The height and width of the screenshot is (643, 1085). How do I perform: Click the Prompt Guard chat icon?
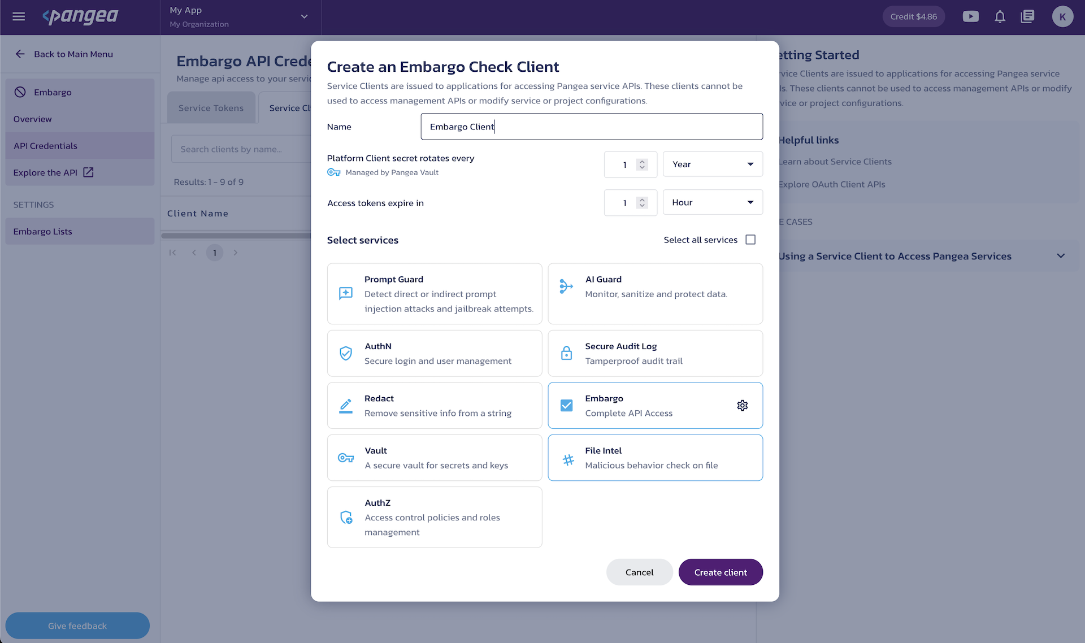pos(346,293)
